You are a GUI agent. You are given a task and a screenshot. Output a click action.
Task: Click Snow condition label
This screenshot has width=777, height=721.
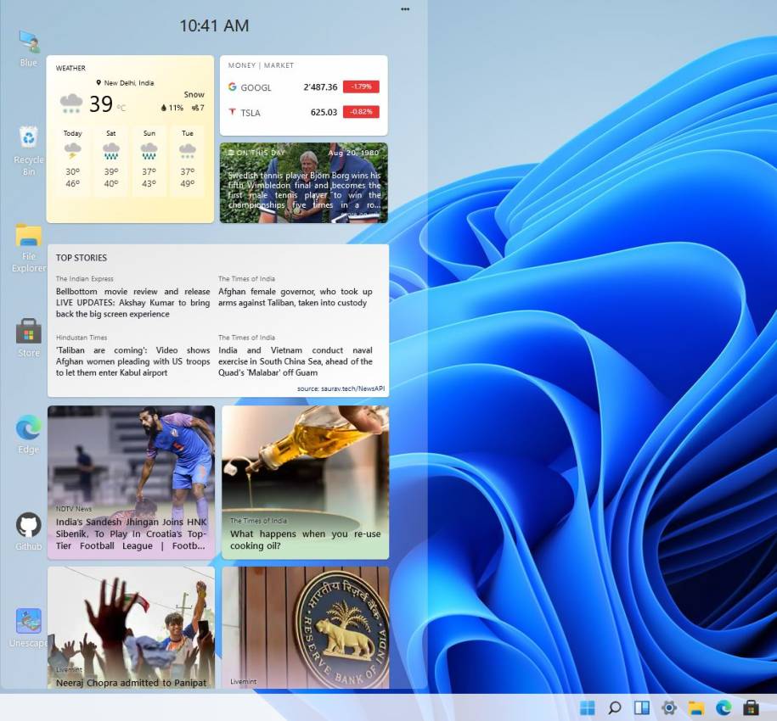[194, 94]
